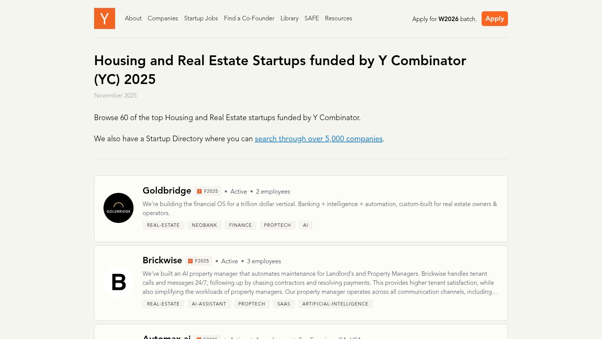Viewport: 602px width, 339px height.
Task: Click the NEOBANK tag under Goldbridge
Action: pyautogui.click(x=204, y=225)
